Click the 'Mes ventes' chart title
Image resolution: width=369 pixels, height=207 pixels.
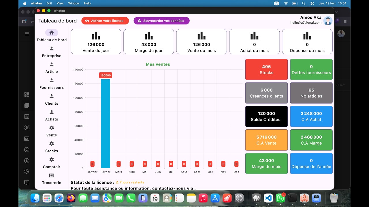point(158,64)
